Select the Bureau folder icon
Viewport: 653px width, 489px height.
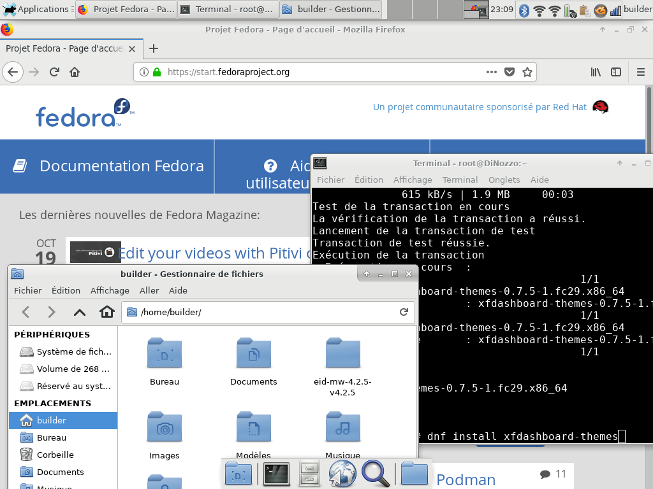(165, 353)
